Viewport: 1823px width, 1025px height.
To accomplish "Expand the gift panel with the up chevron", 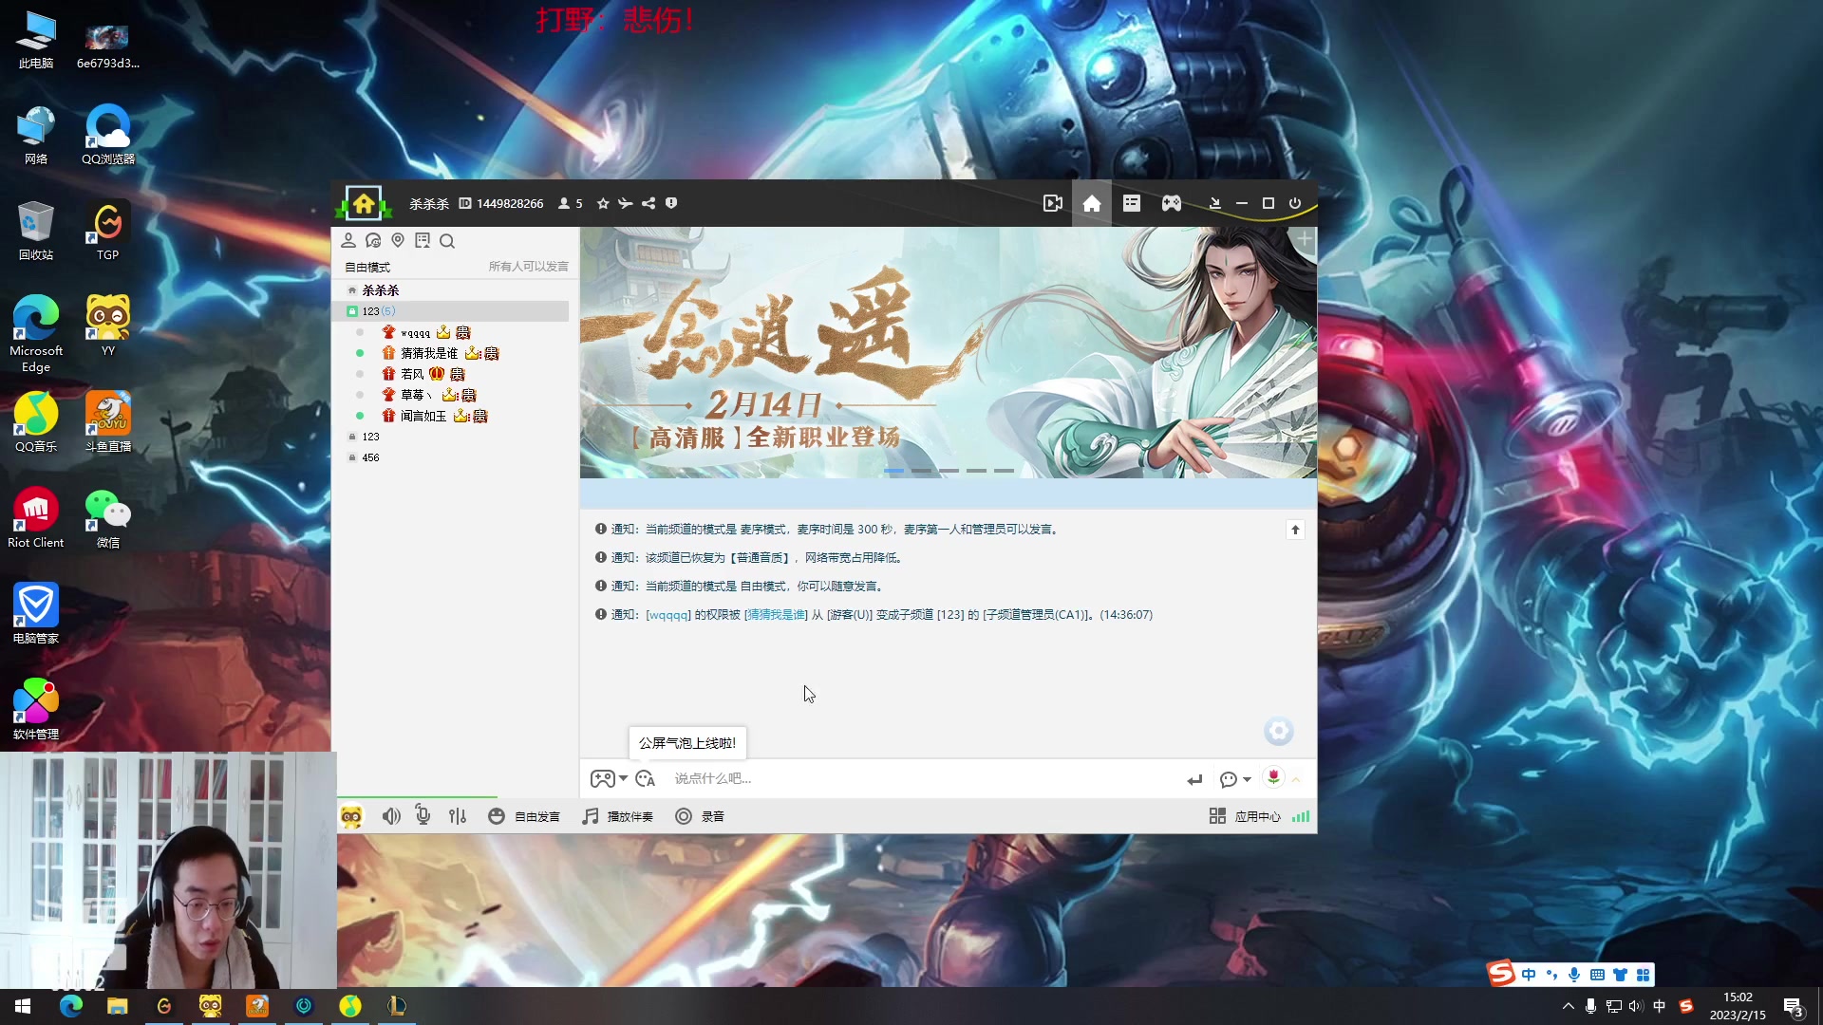I will point(1296,779).
